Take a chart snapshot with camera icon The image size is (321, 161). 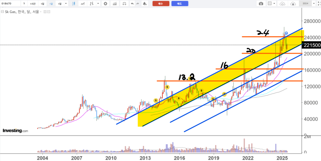(261, 3)
